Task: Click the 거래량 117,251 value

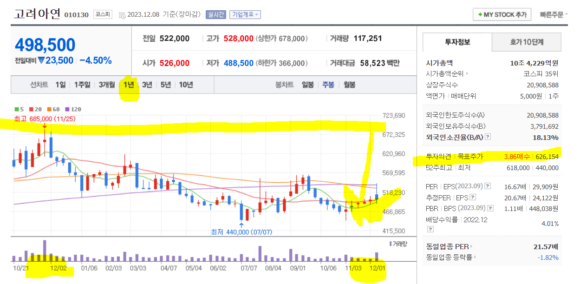Action: [x=367, y=39]
